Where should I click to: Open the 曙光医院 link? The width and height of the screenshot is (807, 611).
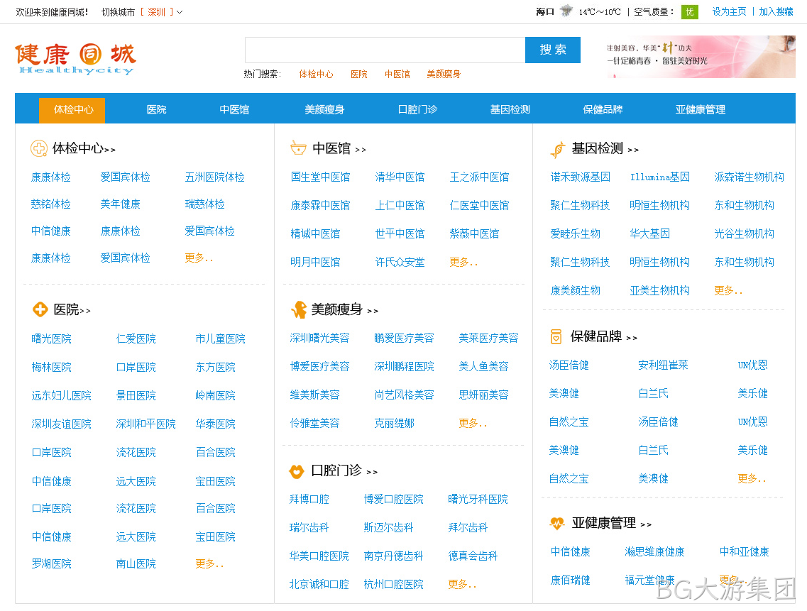click(52, 338)
